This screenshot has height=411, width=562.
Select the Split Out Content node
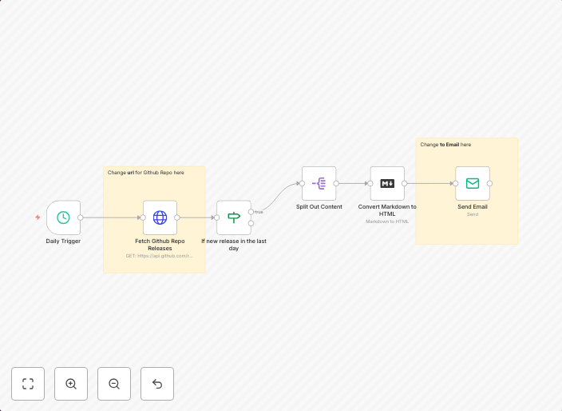coord(319,183)
